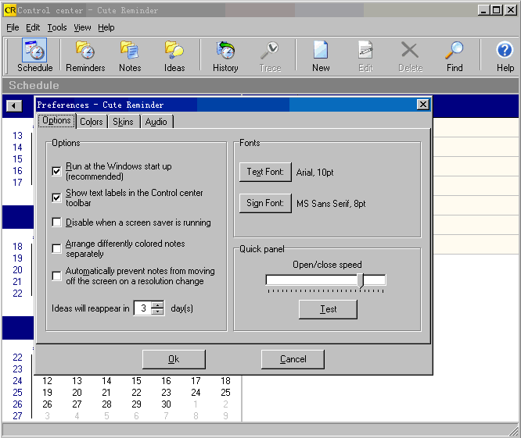Switch to the Audio tab
Viewport: 521px width, 438px height.
click(x=156, y=122)
